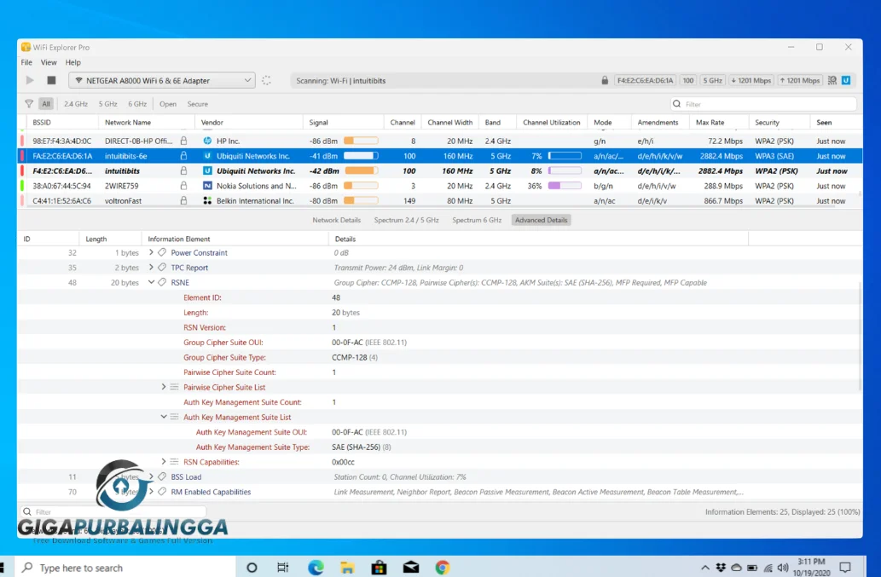
Task: Expand the RM Enabled Capabilities element
Action: point(151,491)
